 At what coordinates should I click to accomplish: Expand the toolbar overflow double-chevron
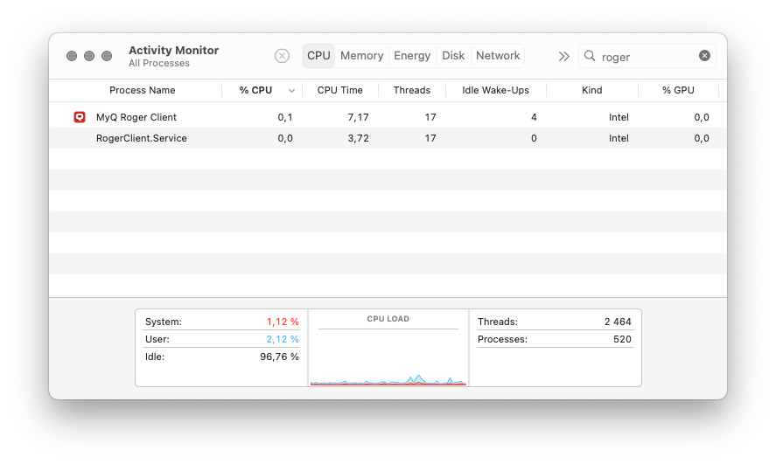pyautogui.click(x=563, y=56)
